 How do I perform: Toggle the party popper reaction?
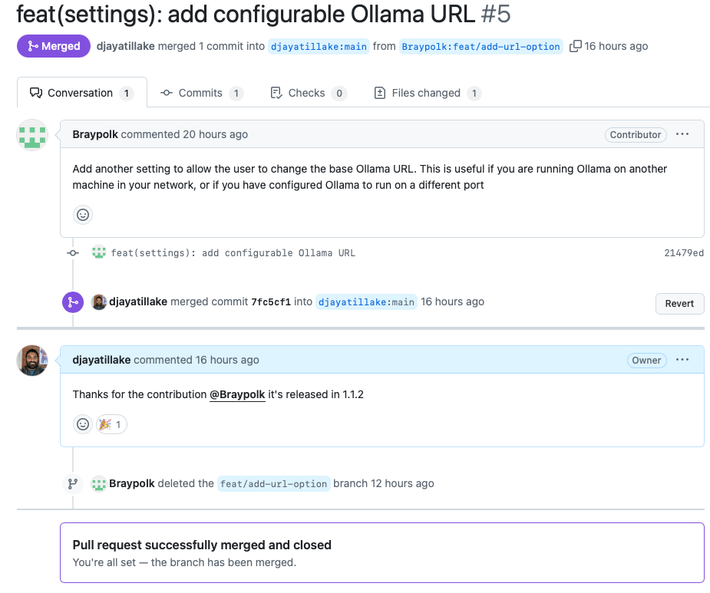point(111,424)
